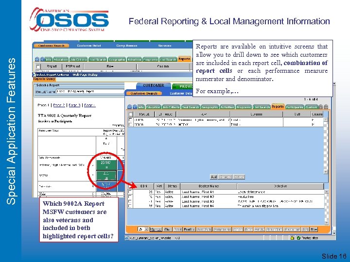Toggle the header checkbox in front reports table
350x262 pixels.
[x=130, y=115]
